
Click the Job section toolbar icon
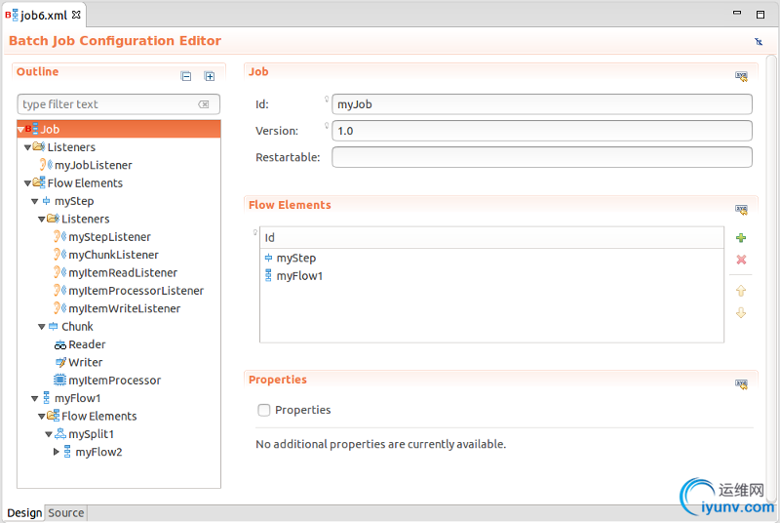point(741,76)
